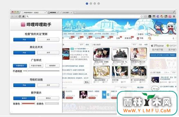Open the 背景色 red color swatch
179x117 pixels.
click(x=28, y=104)
